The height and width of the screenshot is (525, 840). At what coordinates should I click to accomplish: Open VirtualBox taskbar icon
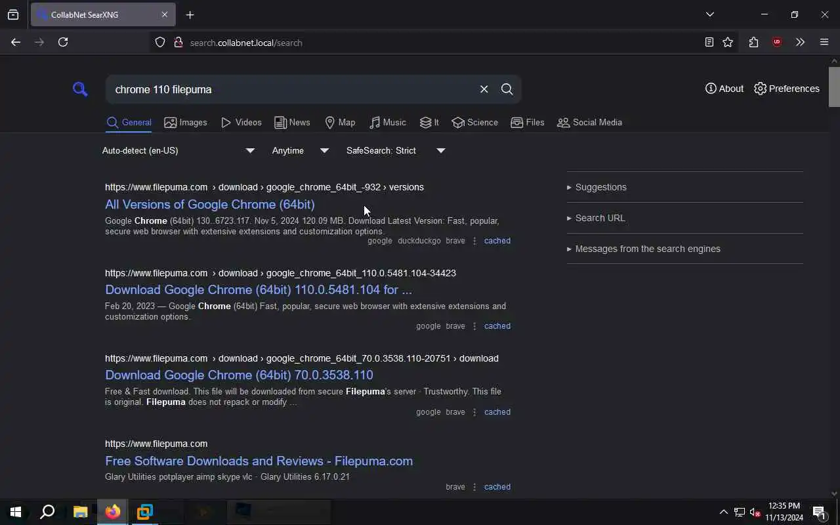144,512
